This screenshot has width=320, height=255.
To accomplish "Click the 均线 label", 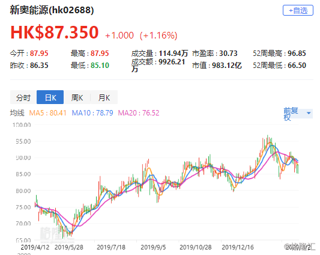I will (17, 113).
